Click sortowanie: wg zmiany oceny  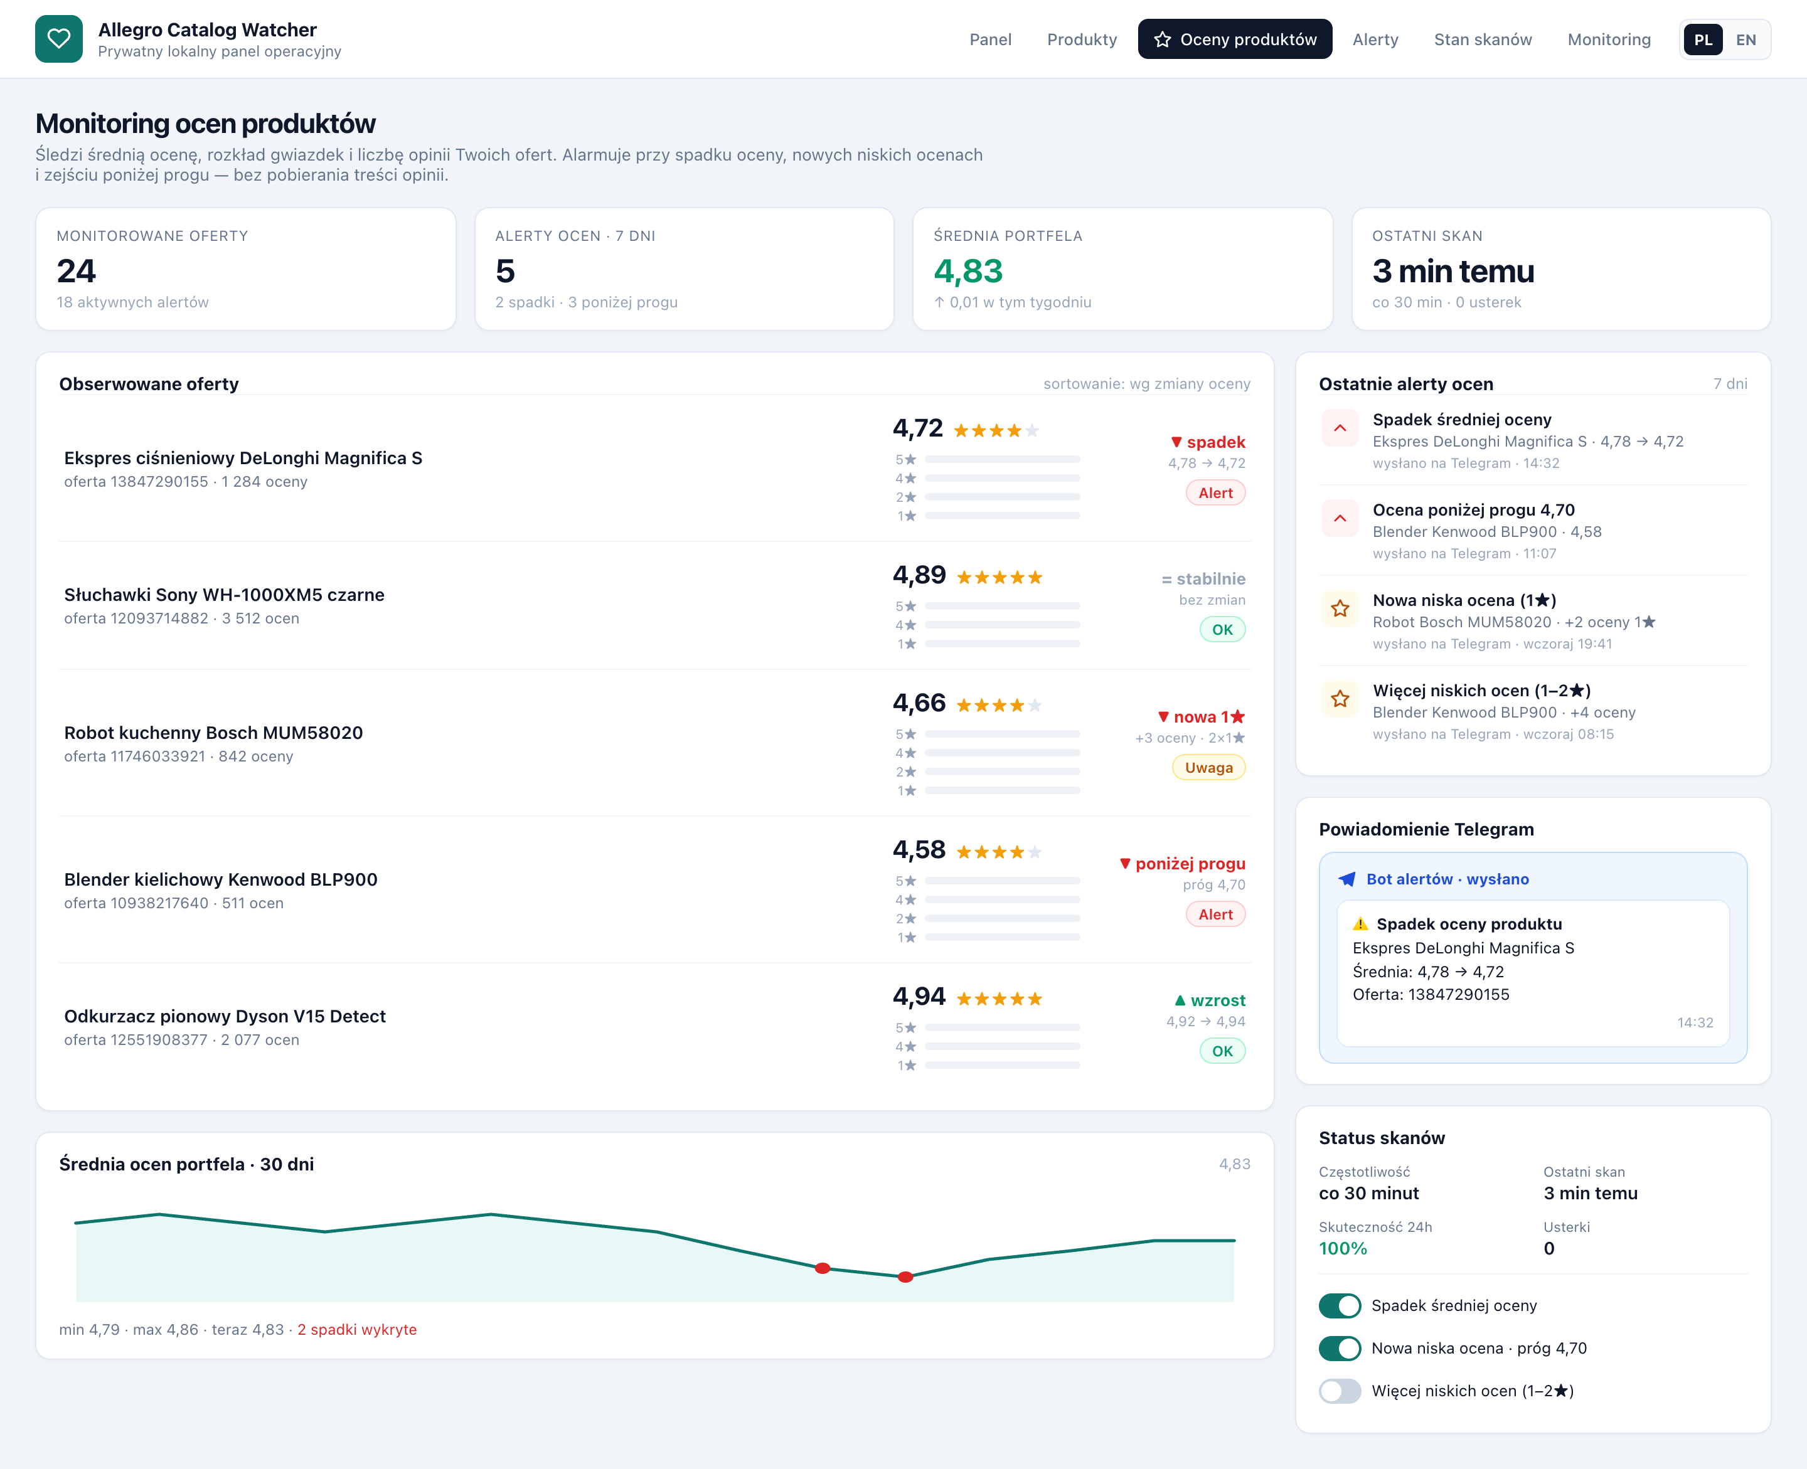(1147, 384)
